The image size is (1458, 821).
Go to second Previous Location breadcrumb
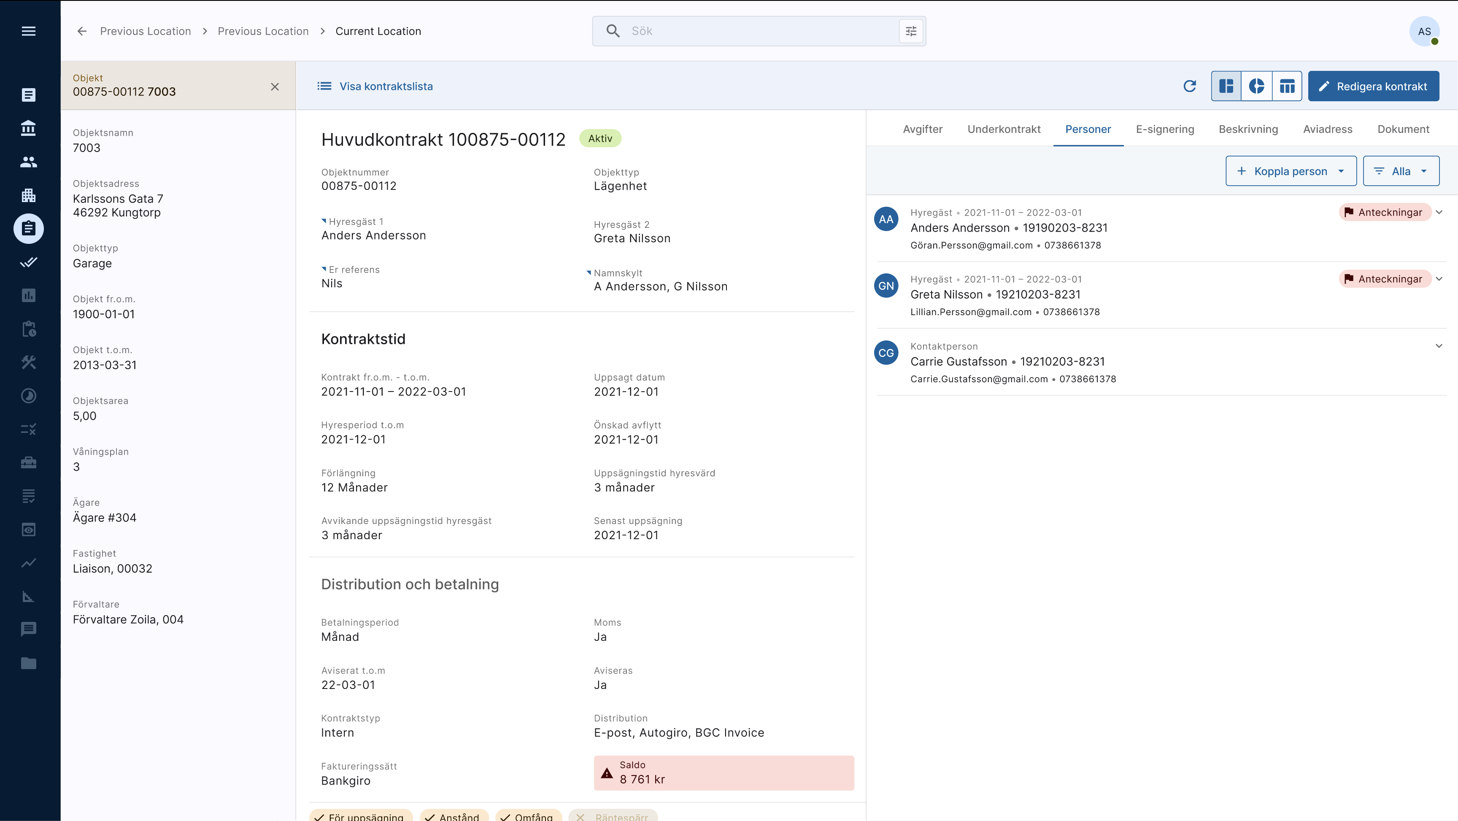[263, 31]
